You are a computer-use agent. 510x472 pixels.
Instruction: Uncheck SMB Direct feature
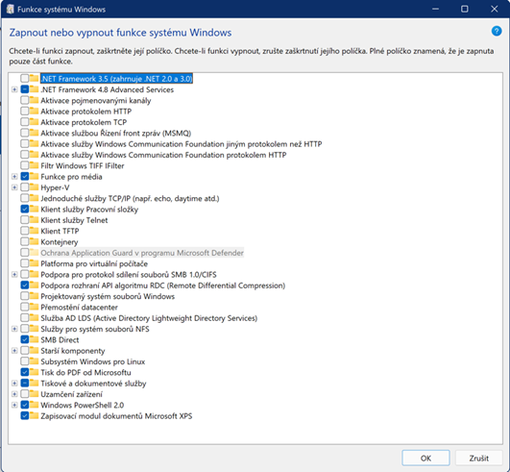[24, 339]
